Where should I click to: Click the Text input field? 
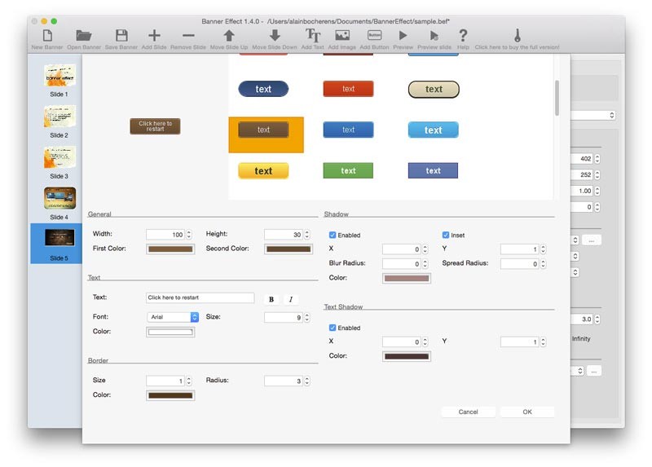point(200,298)
